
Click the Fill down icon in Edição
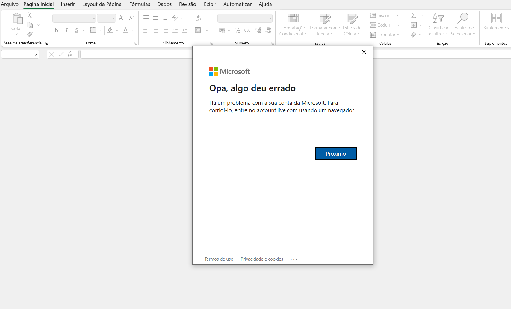(x=414, y=25)
